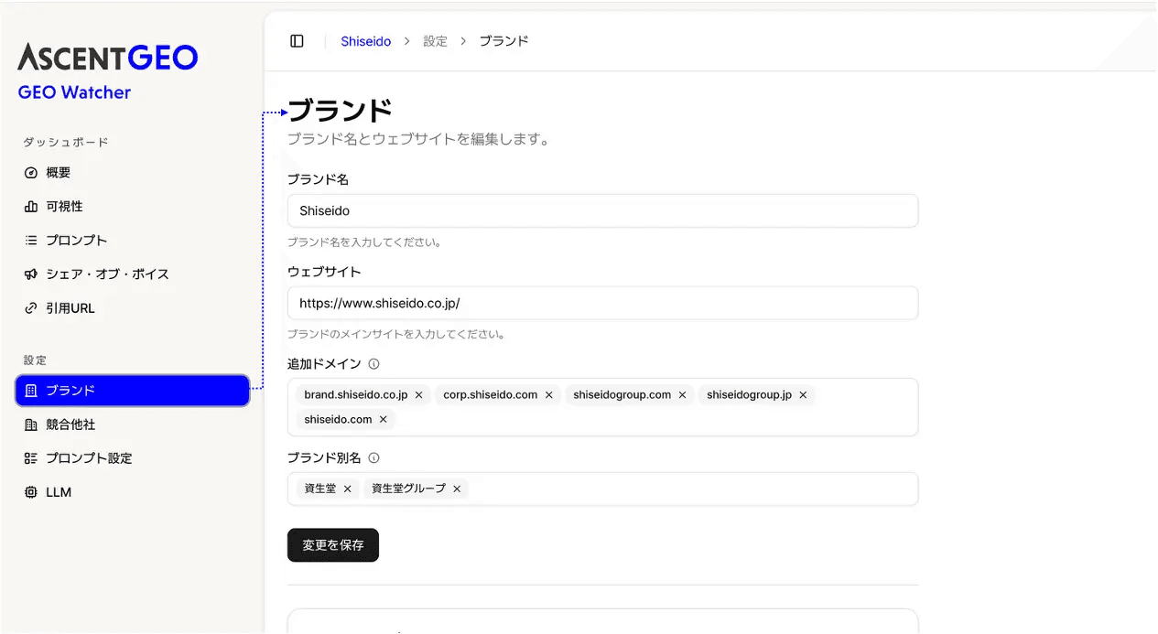Open 引用URL page
Image resolution: width=1158 pixels, height=634 pixels.
(x=133, y=308)
